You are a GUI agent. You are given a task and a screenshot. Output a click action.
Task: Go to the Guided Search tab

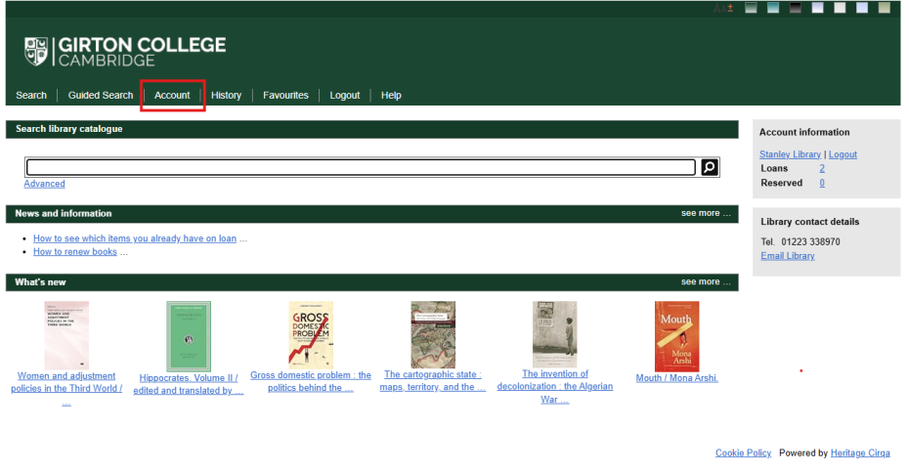tap(101, 95)
